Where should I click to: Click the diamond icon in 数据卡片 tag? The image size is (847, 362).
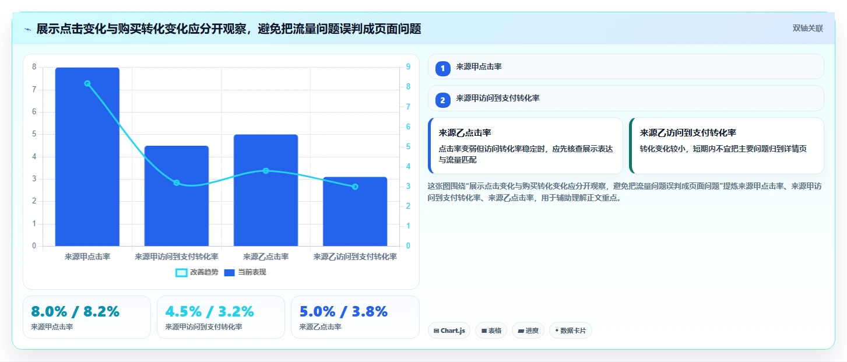557,331
